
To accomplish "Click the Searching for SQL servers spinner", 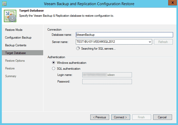I will pyautogui.click(x=78, y=48).
